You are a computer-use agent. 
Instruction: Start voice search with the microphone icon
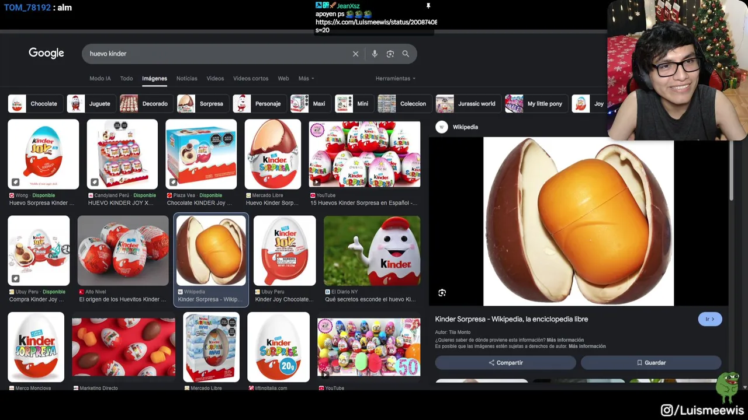point(375,54)
